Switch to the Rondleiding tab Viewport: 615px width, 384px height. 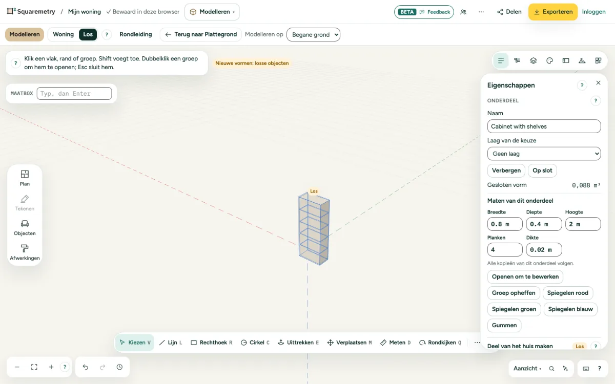click(x=136, y=34)
